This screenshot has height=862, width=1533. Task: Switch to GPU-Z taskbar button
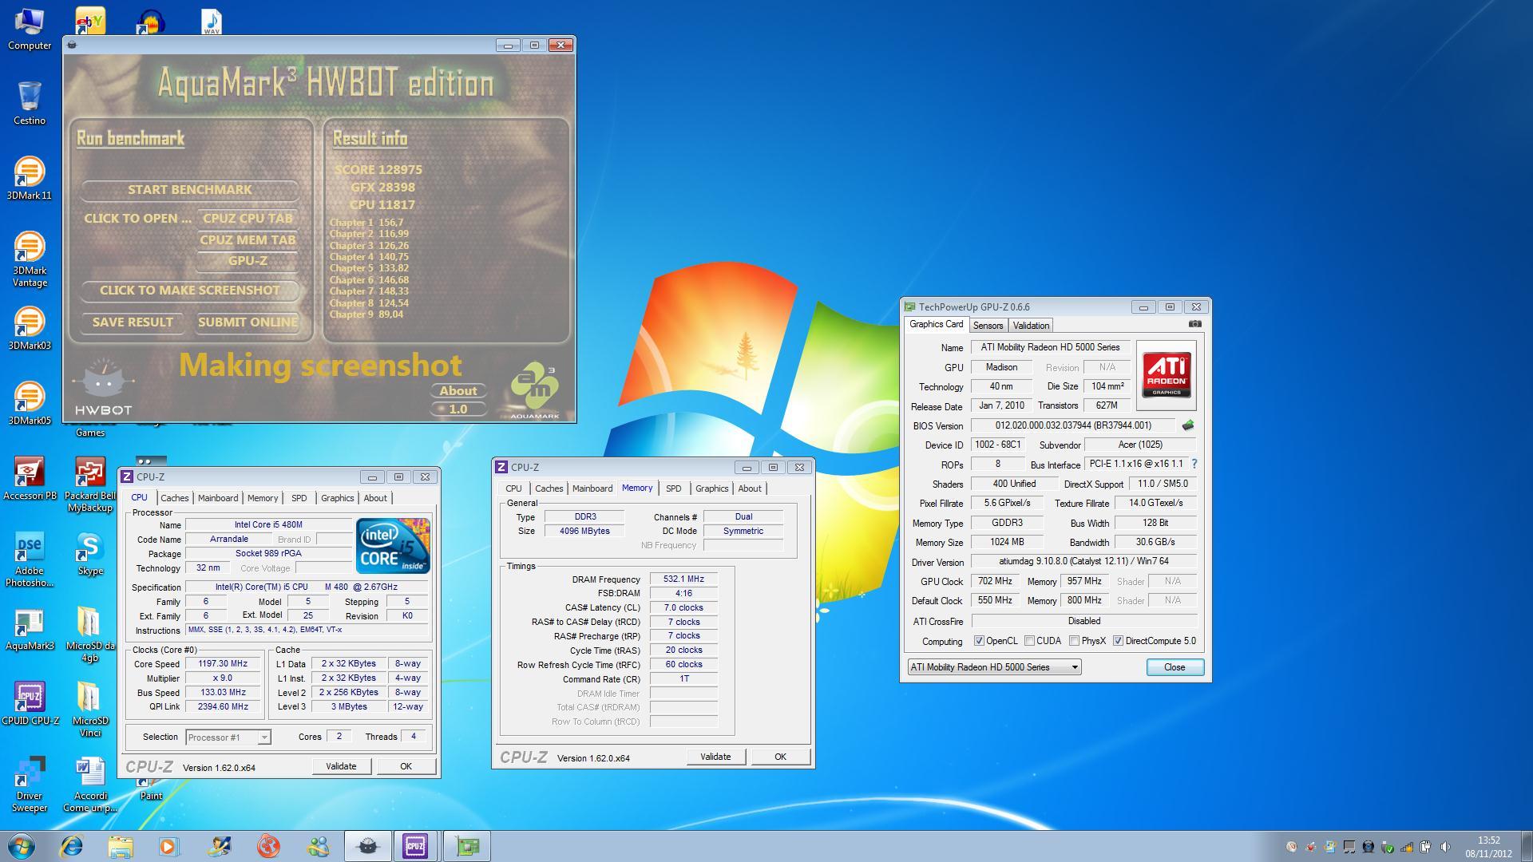(x=467, y=846)
